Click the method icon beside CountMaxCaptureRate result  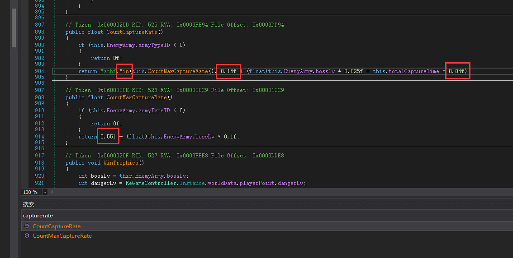click(27, 236)
